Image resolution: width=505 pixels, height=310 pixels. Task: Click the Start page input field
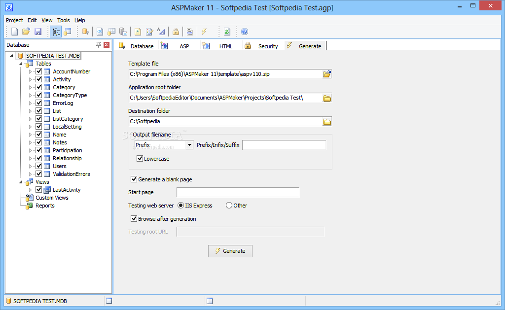238,192
